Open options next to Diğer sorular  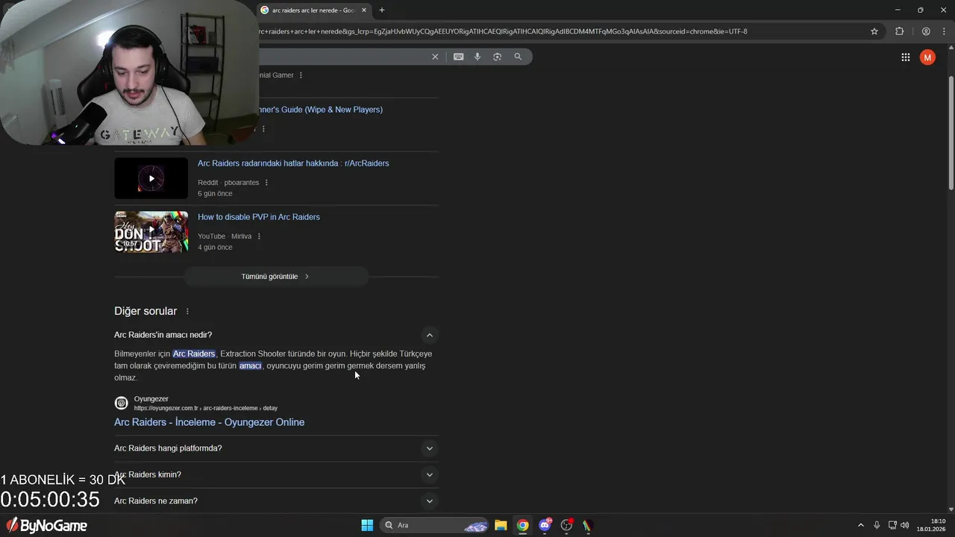coord(187,311)
